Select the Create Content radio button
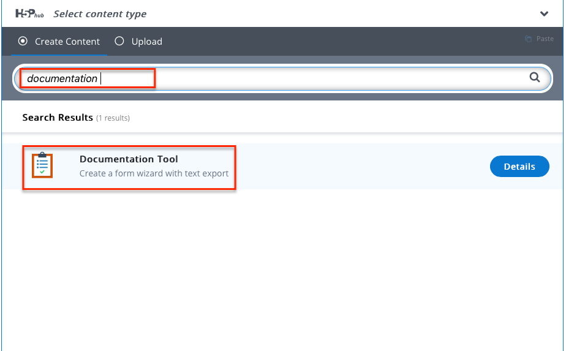This screenshot has height=351, width=566. 23,41
